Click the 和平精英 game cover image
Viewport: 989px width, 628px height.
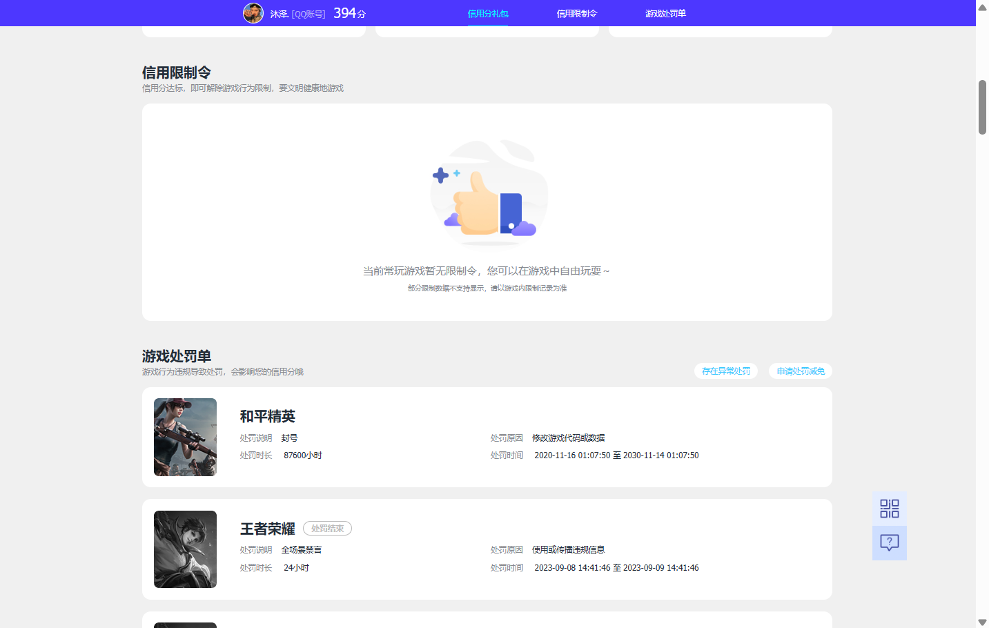pos(185,437)
